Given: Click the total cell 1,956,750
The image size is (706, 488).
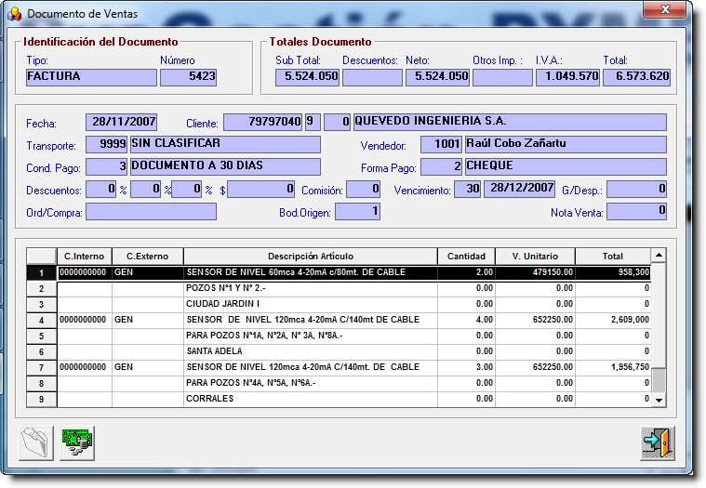Looking at the screenshot, I should click(613, 367).
